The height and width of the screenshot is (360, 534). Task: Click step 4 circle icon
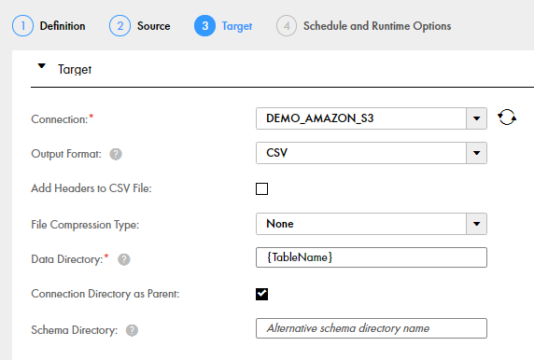287,26
